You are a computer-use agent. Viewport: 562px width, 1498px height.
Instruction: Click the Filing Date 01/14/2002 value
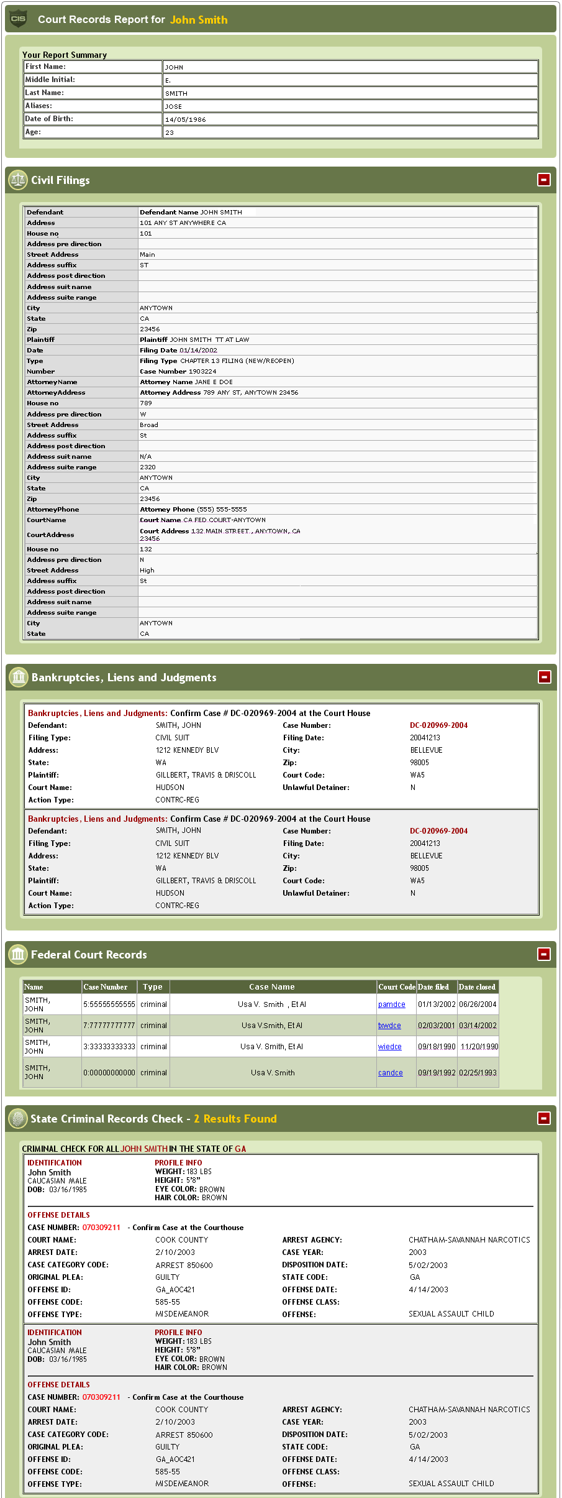click(x=198, y=351)
